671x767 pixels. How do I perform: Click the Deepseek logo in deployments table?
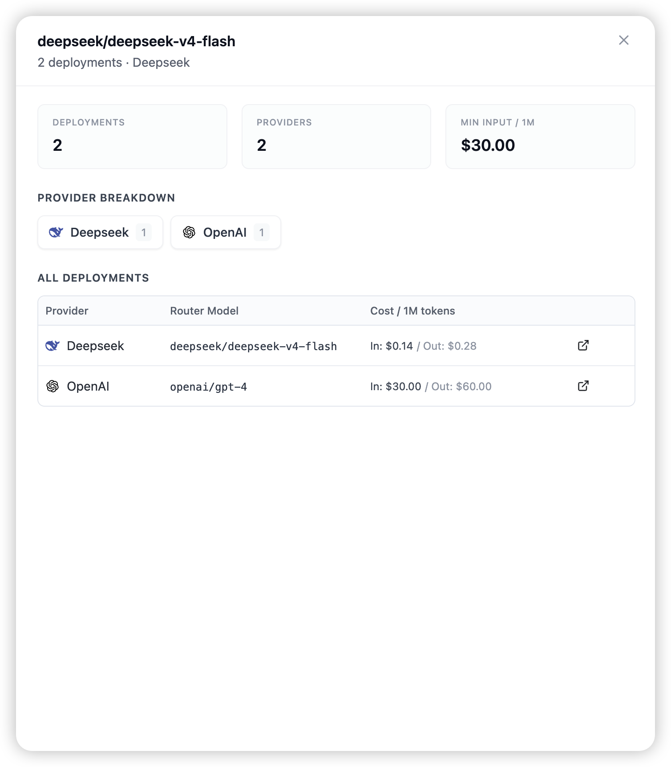pos(53,346)
